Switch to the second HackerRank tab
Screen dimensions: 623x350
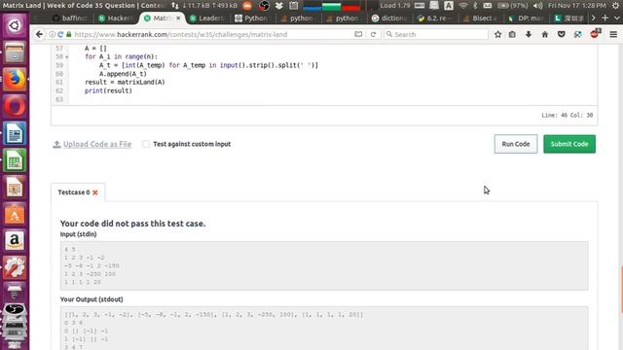(115, 18)
